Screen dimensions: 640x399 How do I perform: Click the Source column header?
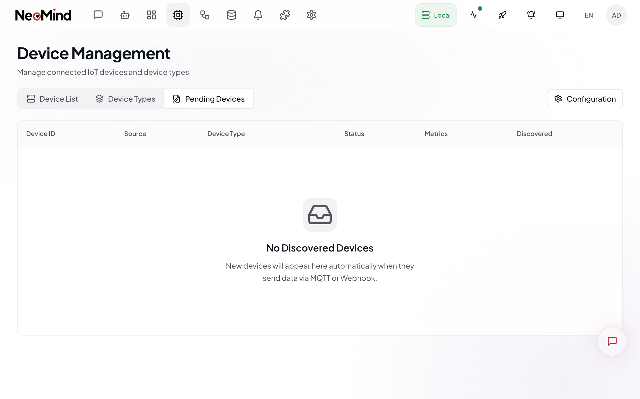click(135, 134)
